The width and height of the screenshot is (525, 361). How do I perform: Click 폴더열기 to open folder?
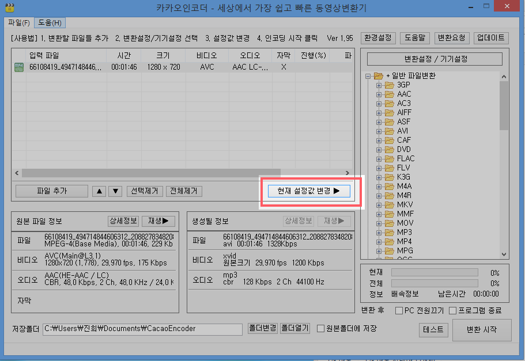295,328
